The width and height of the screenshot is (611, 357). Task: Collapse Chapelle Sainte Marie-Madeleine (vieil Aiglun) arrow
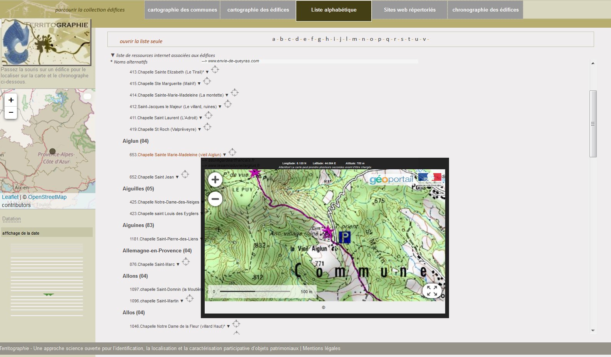[225, 155]
